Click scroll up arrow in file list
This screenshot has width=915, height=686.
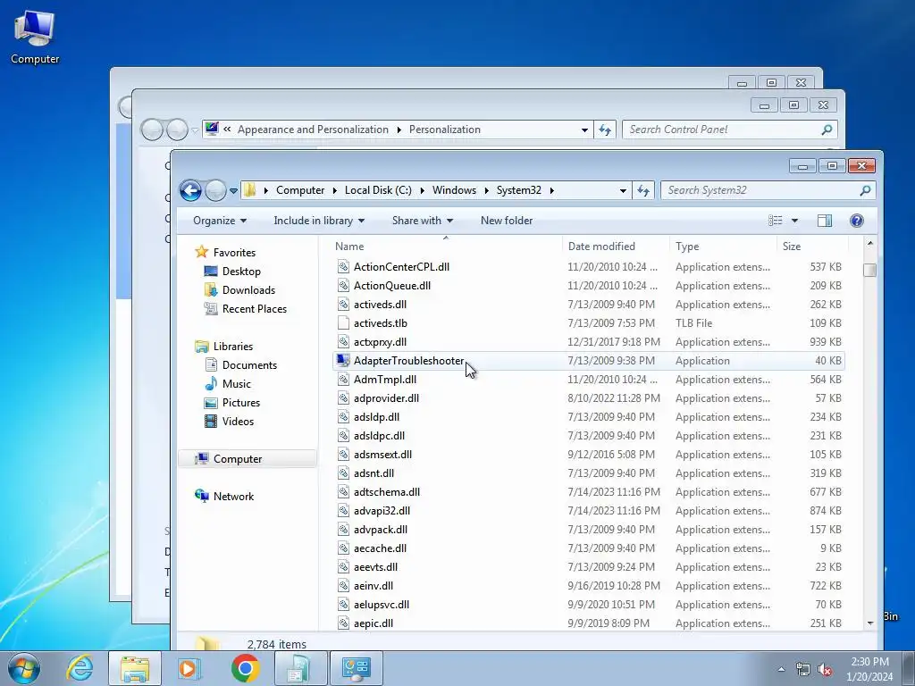pyautogui.click(x=870, y=243)
